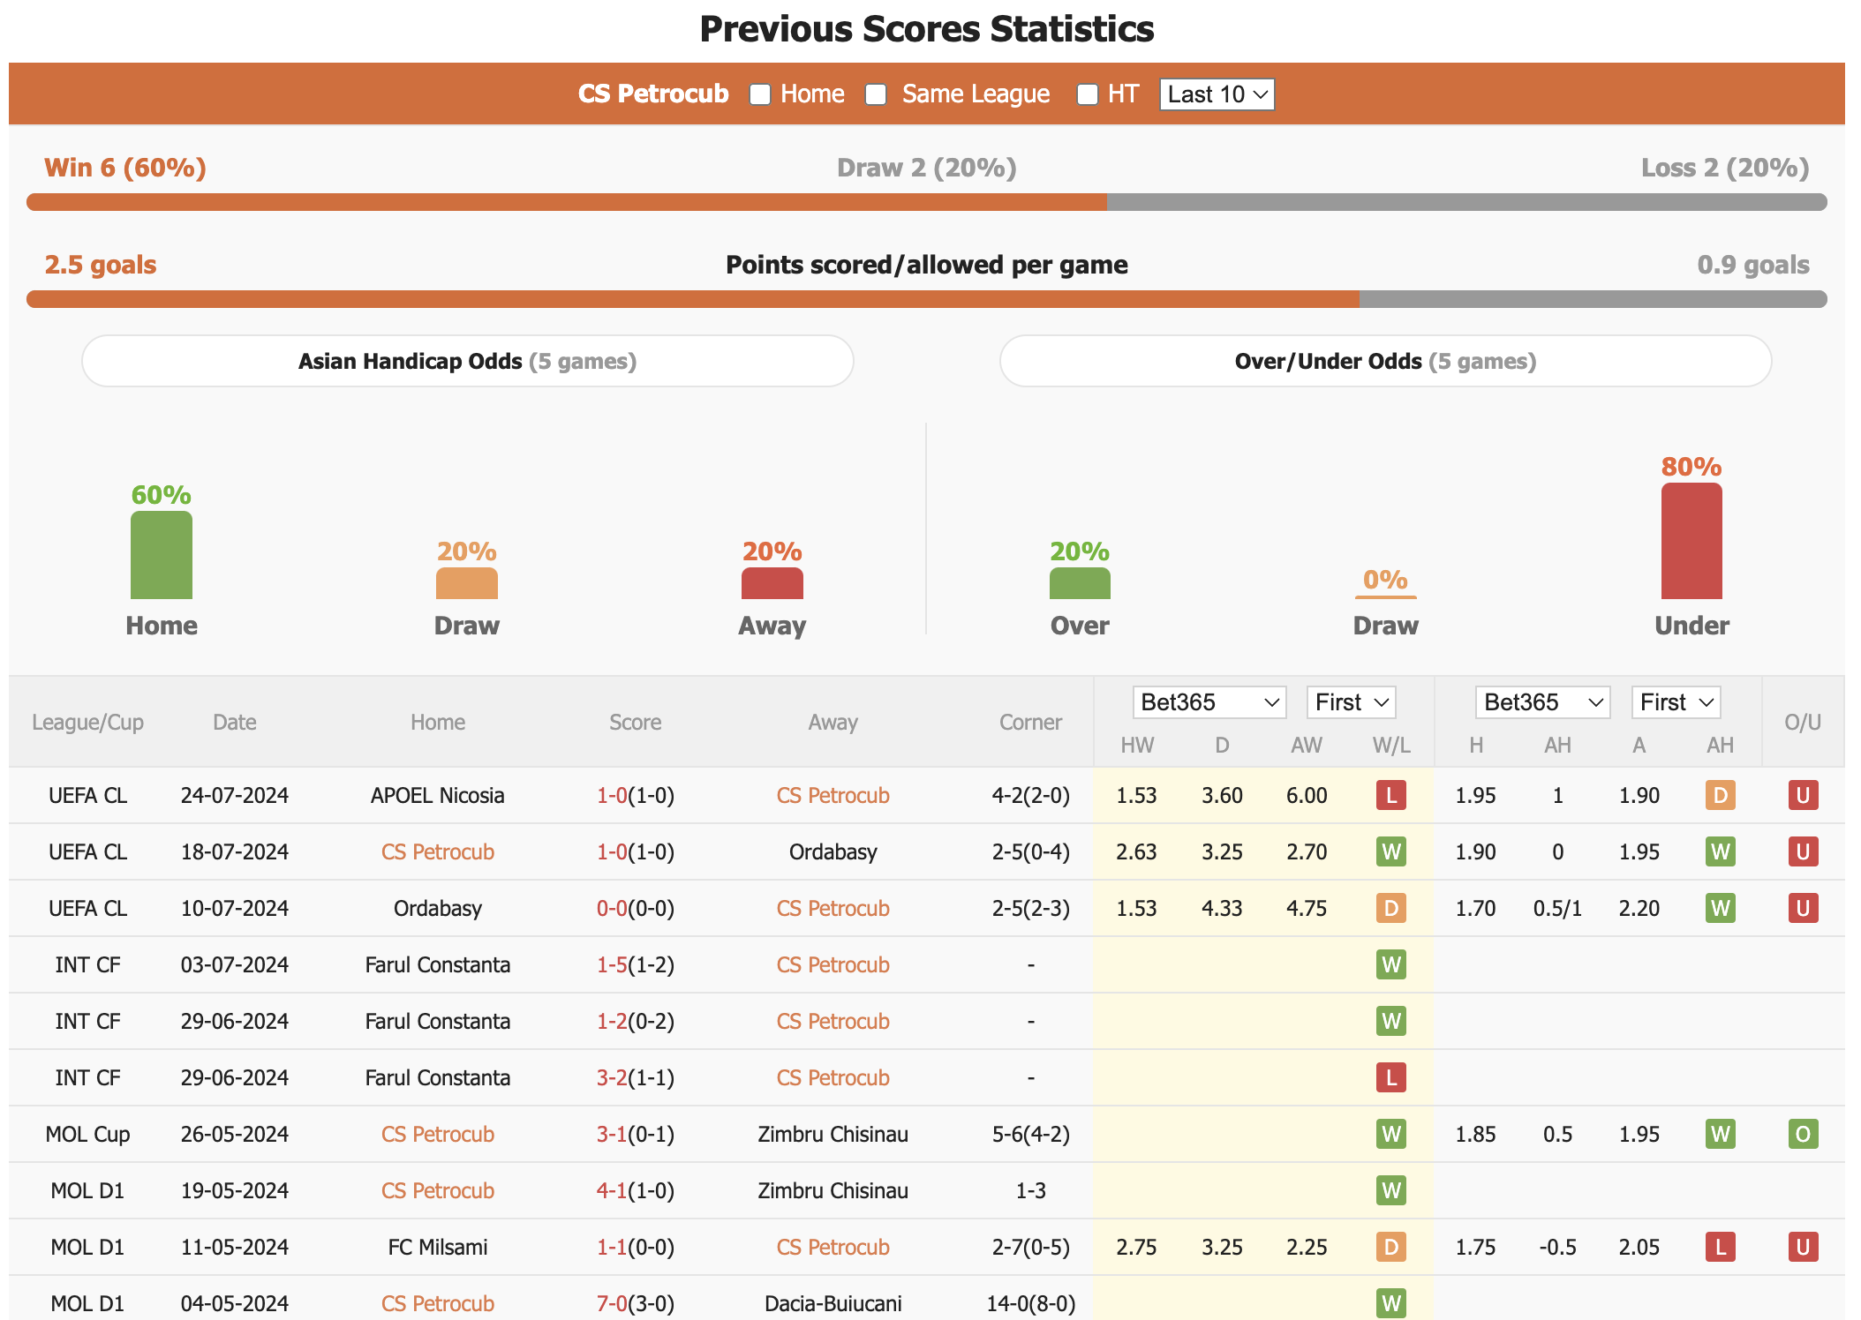Image resolution: width=1861 pixels, height=1320 pixels.
Task: Open the 1X2 odds First dropdown
Action: pyautogui.click(x=1351, y=702)
